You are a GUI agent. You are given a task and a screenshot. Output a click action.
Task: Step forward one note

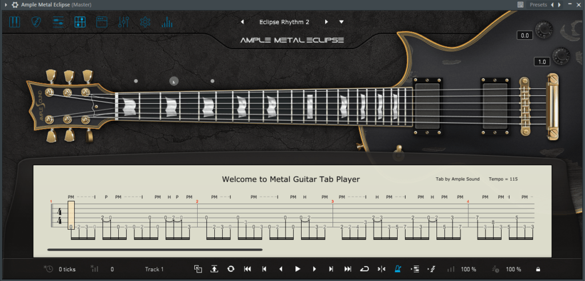tap(315, 269)
